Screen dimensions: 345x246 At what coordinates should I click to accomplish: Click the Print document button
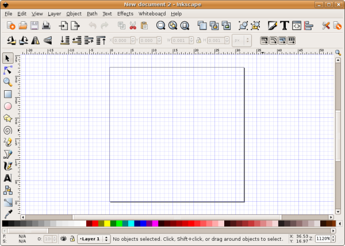[x=46, y=25]
